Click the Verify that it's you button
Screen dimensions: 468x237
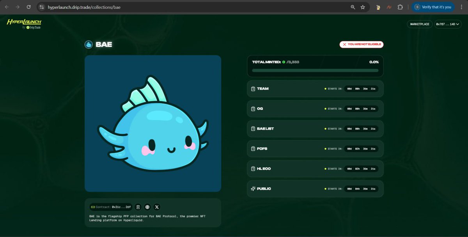[433, 7]
